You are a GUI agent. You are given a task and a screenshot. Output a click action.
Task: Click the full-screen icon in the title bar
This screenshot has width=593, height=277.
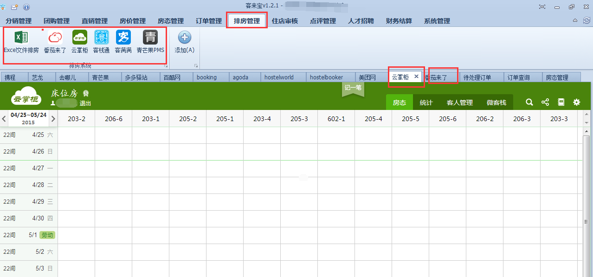542,6
